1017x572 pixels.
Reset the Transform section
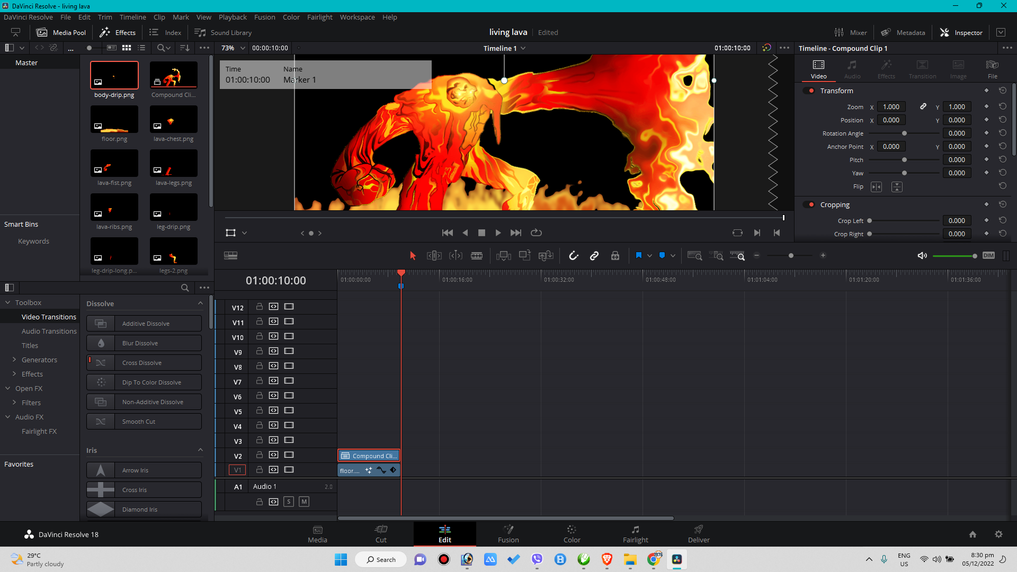1003,91
